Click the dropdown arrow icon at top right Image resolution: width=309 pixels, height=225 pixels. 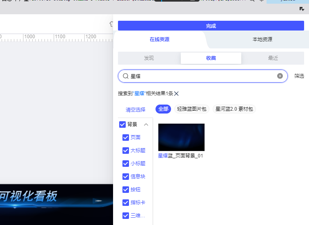coord(302,9)
